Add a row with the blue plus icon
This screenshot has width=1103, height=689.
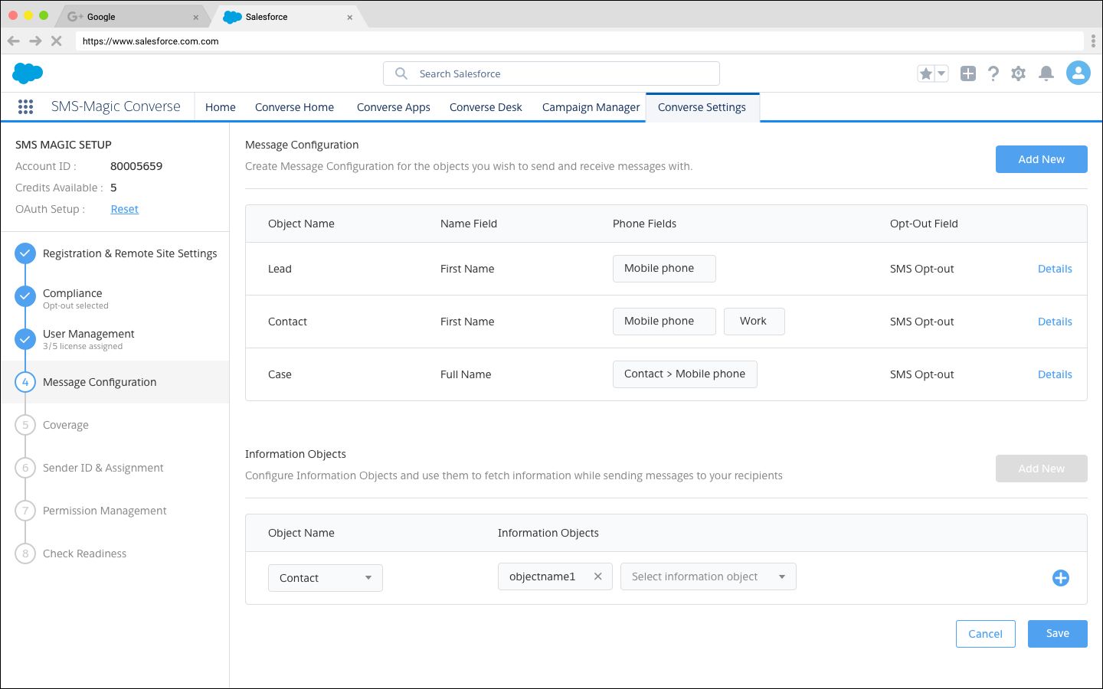pyautogui.click(x=1061, y=578)
